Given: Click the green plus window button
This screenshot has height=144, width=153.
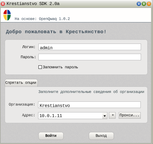Looking at the screenshot, I should 144,4.
